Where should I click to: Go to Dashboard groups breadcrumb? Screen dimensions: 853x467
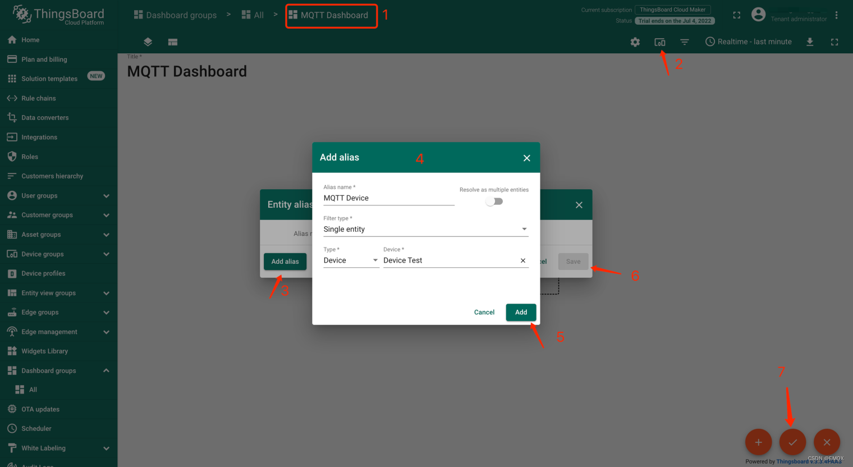pyautogui.click(x=175, y=15)
